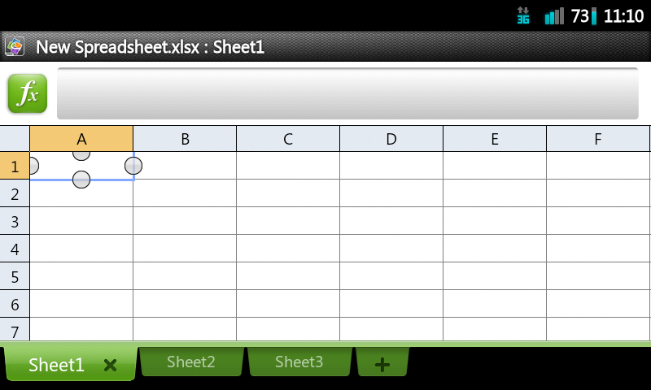Focus the formula input bar
Screen dimensions: 651x390
click(347, 93)
